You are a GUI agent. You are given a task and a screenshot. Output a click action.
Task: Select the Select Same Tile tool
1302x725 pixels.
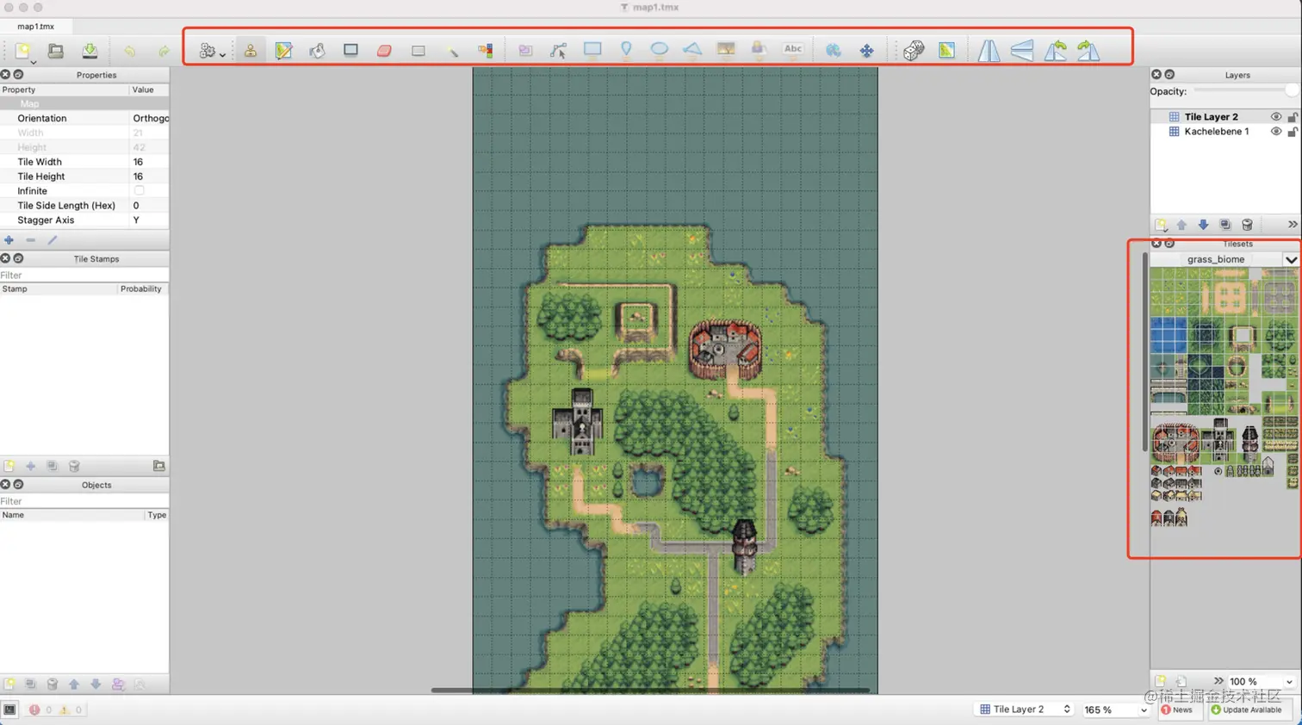(x=486, y=51)
